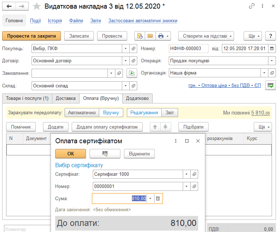The width and height of the screenshot is (277, 232).
Task: Open Створити на підставі dropdown
Action: click(x=206, y=36)
